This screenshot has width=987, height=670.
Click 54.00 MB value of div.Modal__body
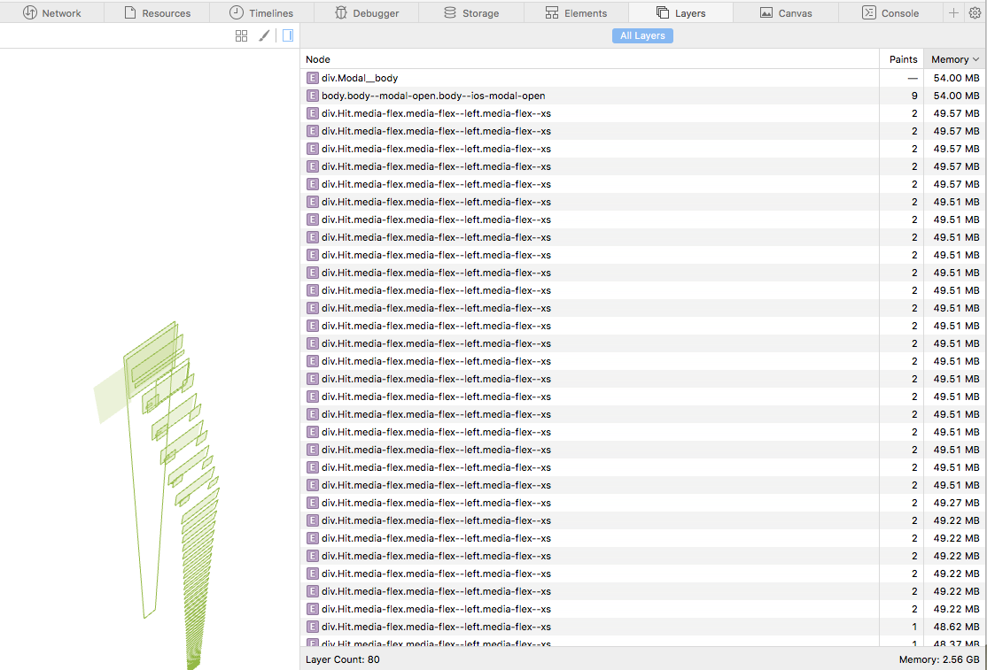pyautogui.click(x=956, y=78)
